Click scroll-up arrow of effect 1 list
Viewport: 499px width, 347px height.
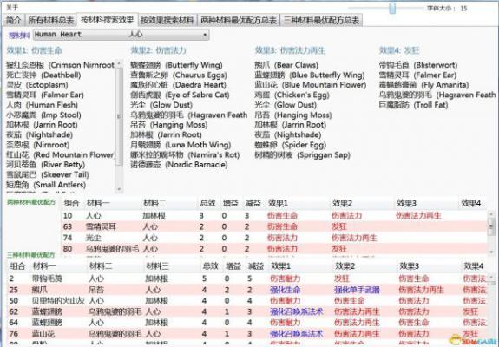tap(119, 63)
